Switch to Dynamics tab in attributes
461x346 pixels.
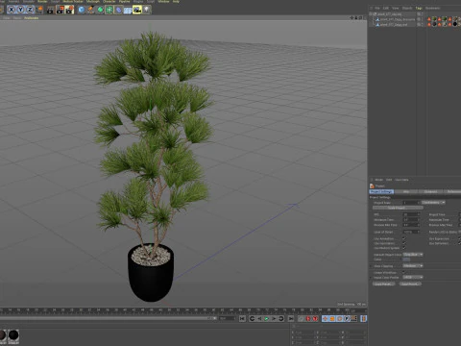[430, 191]
